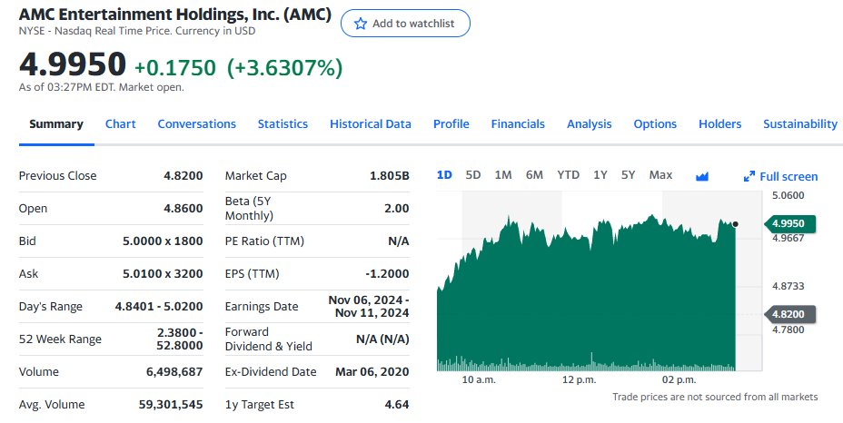
Task: Click the EPS (TTM) value -1.2000
Action: point(387,274)
